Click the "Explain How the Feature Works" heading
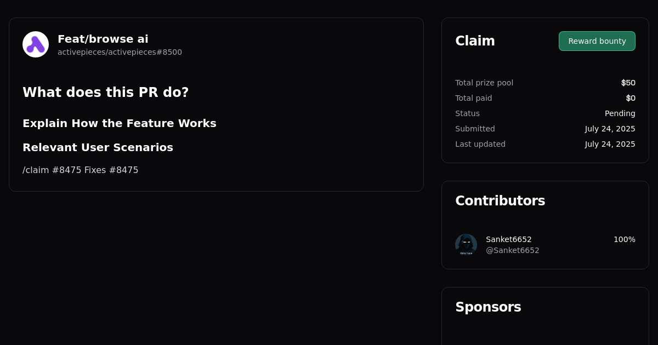658x345 pixels. point(120,123)
